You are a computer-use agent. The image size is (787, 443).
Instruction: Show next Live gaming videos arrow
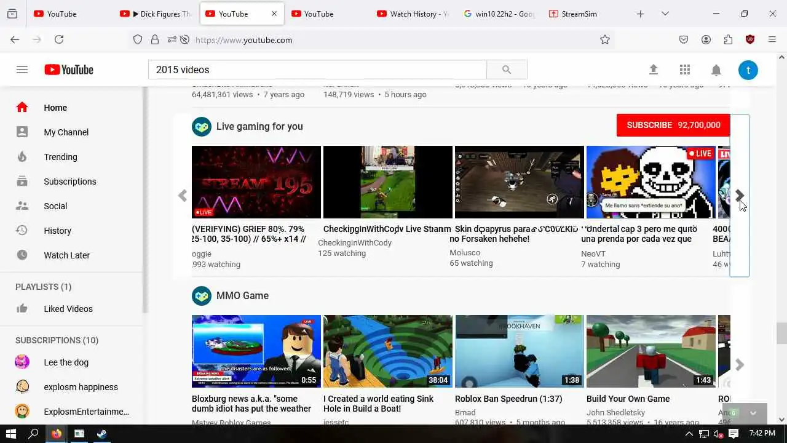coord(740,196)
